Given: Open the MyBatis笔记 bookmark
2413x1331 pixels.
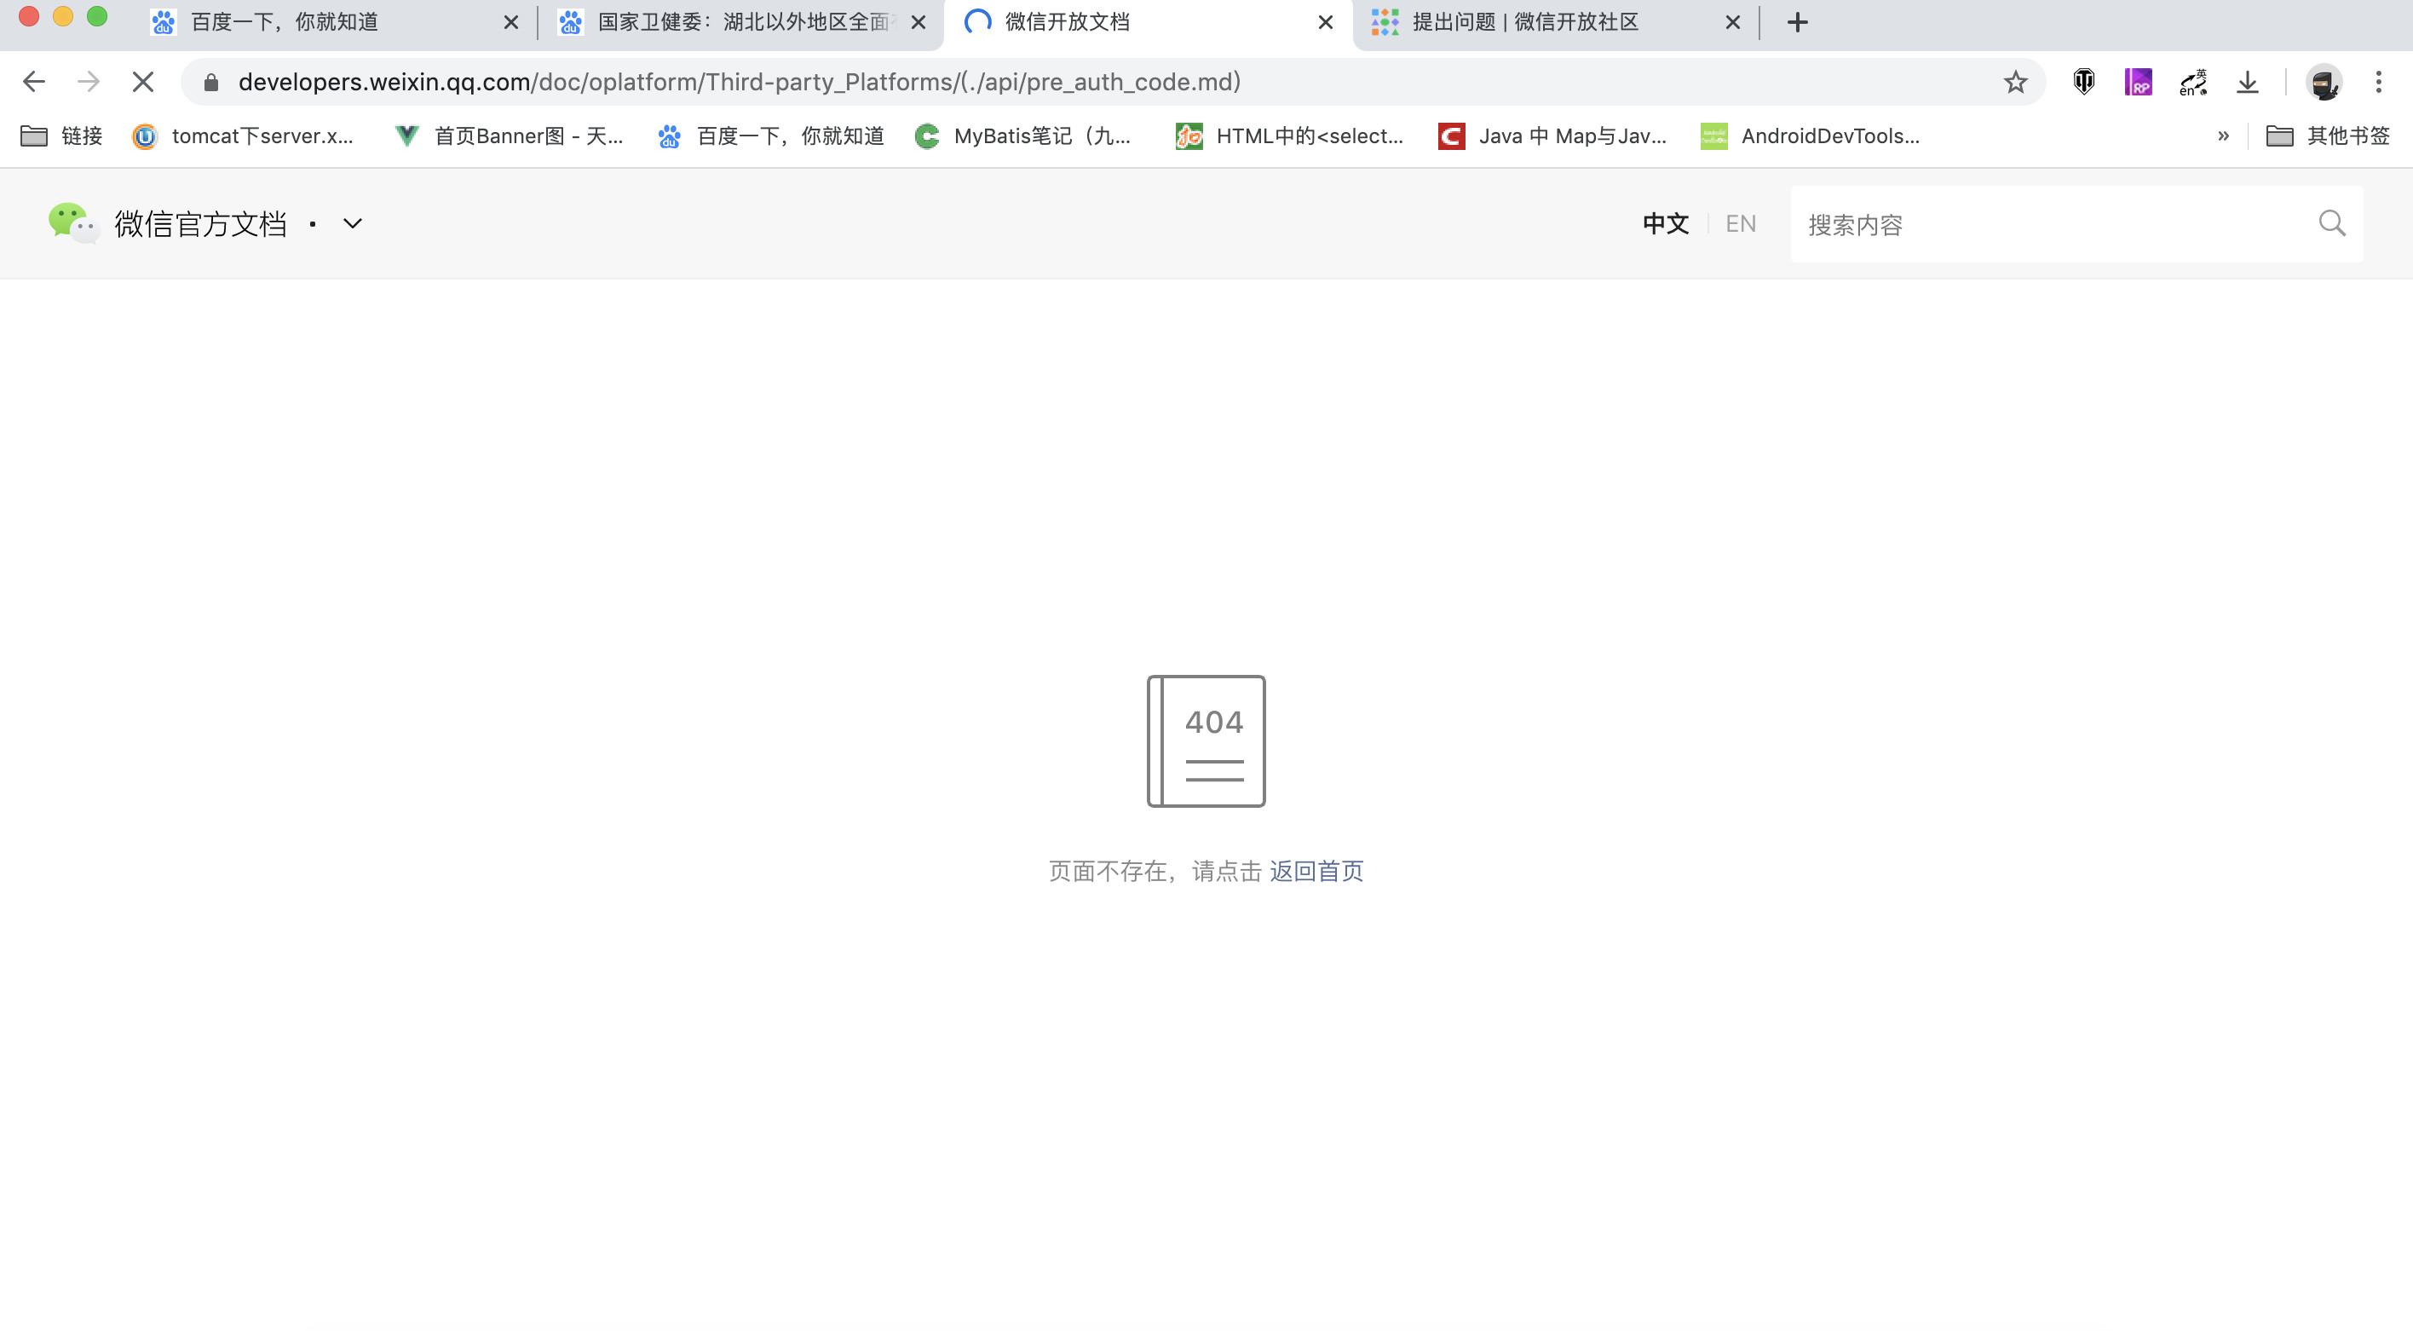Looking at the screenshot, I should click(x=1025, y=136).
